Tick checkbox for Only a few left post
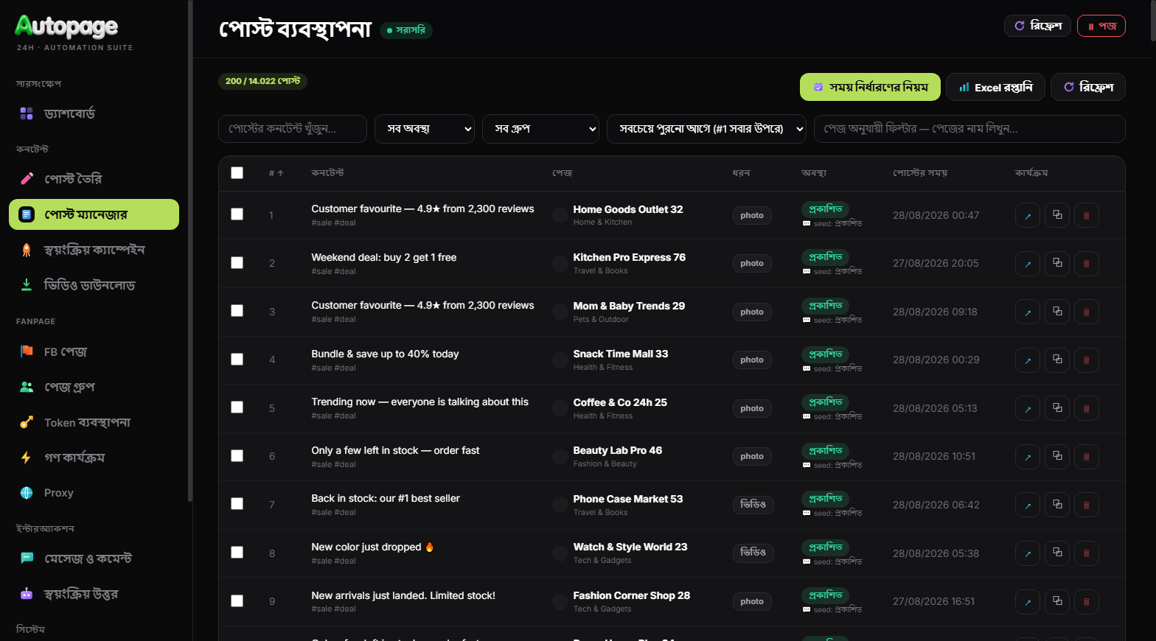Viewport: 1156px width, 641px height. point(237,455)
